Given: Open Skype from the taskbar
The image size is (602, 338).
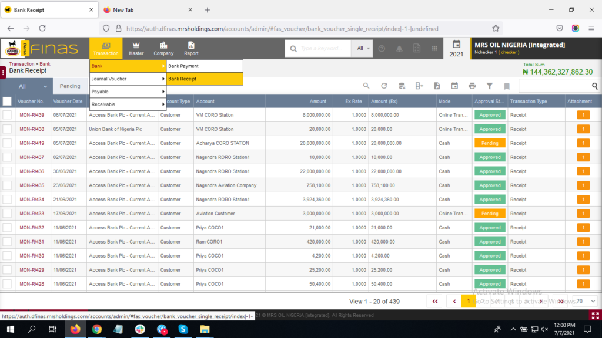Looking at the screenshot, I should click(183, 329).
